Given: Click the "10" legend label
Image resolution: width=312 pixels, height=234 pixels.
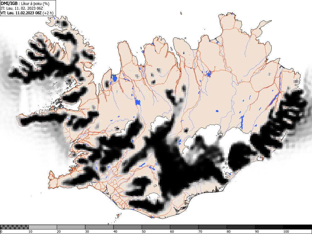Looking at the screenshot, I should pos(30,232).
